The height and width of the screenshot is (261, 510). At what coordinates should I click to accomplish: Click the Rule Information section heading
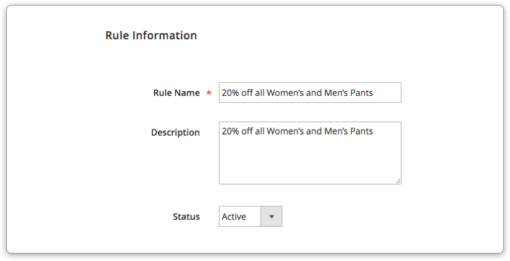(x=152, y=36)
